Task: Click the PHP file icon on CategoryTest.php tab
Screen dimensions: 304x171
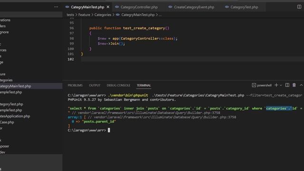Action: pyautogui.click(x=227, y=7)
